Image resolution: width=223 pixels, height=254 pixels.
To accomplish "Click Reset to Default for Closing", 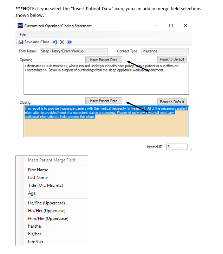I will [x=172, y=102].
